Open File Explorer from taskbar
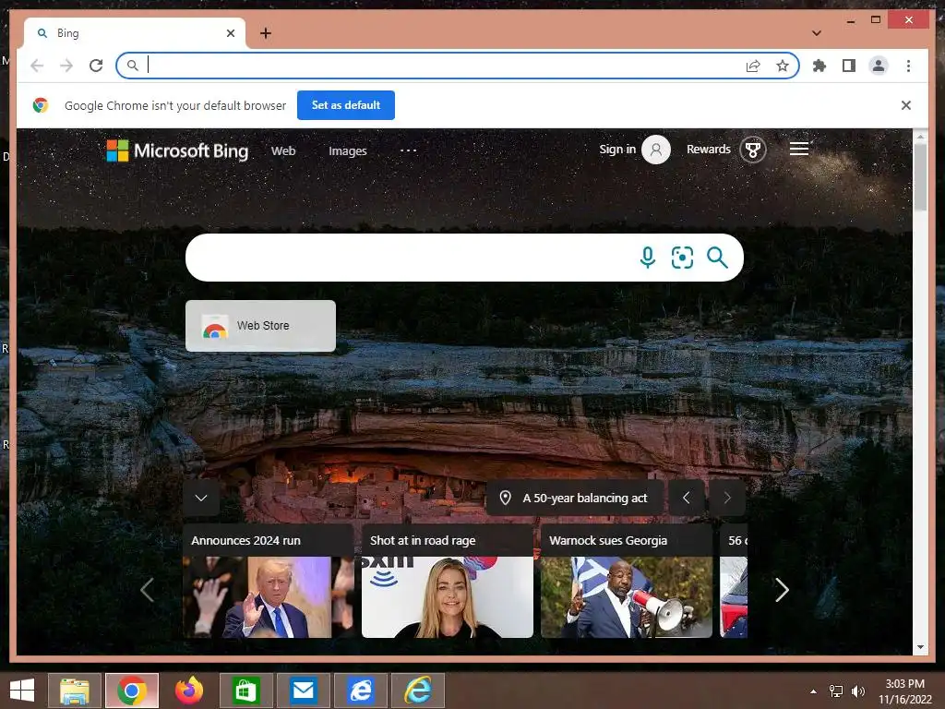This screenshot has height=709, width=945. [x=75, y=691]
